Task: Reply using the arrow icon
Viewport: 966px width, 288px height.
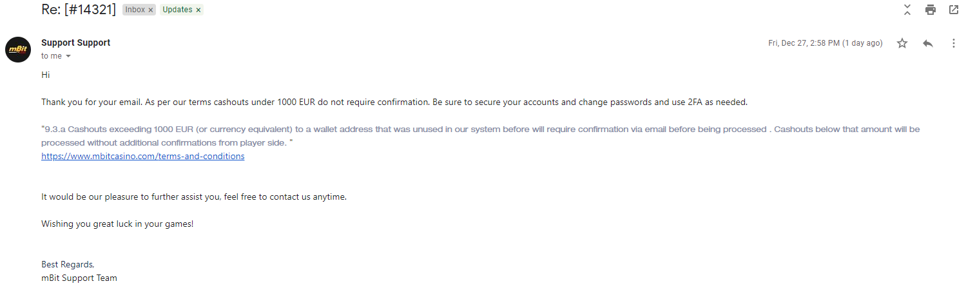Action: tap(928, 43)
